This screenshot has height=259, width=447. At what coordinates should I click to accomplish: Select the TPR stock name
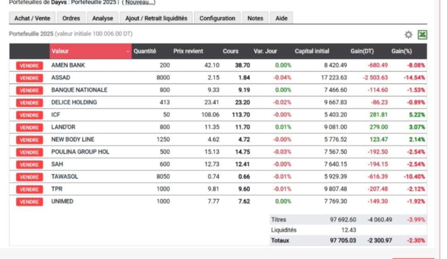(x=57, y=189)
